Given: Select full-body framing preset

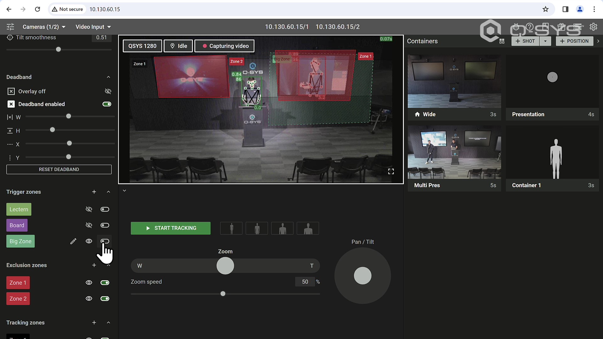Looking at the screenshot, I should point(231,228).
